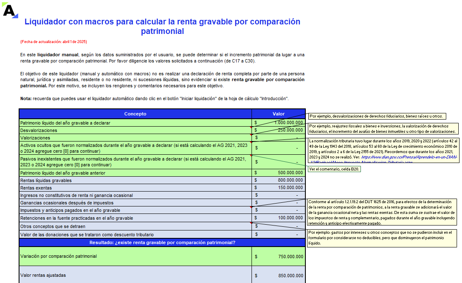
Task: Click the Activos ocultos value cell
Action: tap(278, 148)
